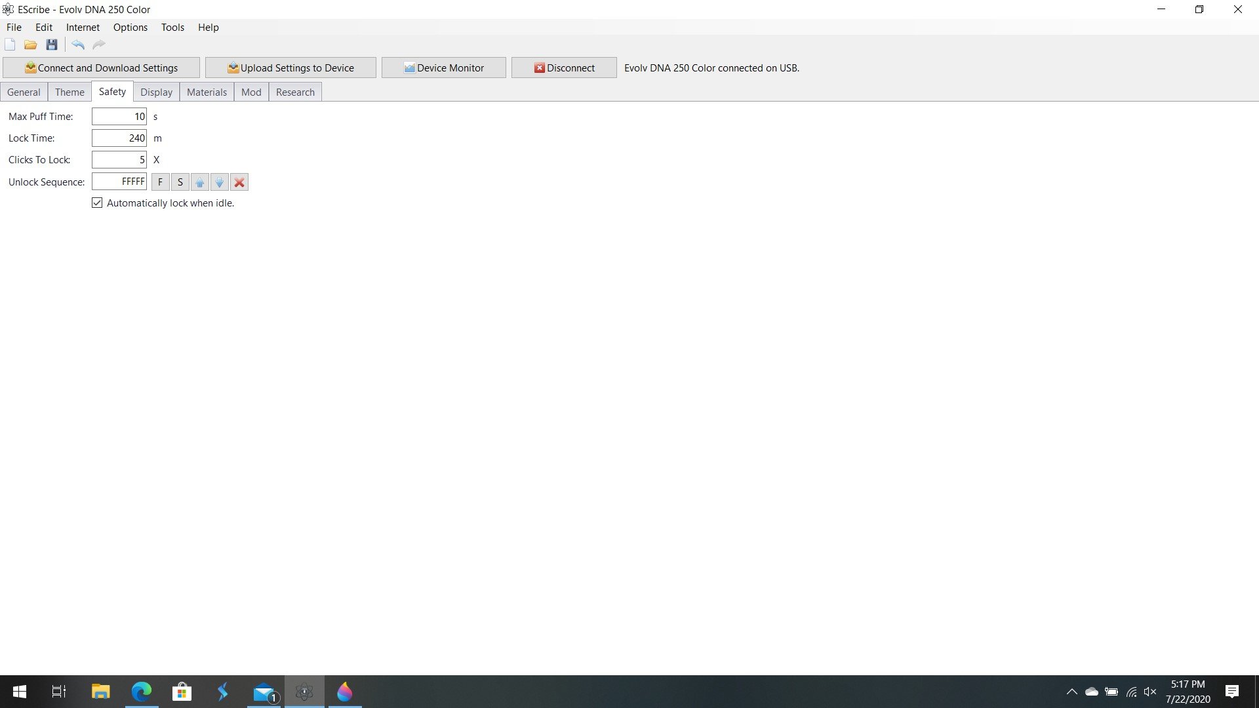
Task: Add F press to unlock sequence
Action: point(160,182)
